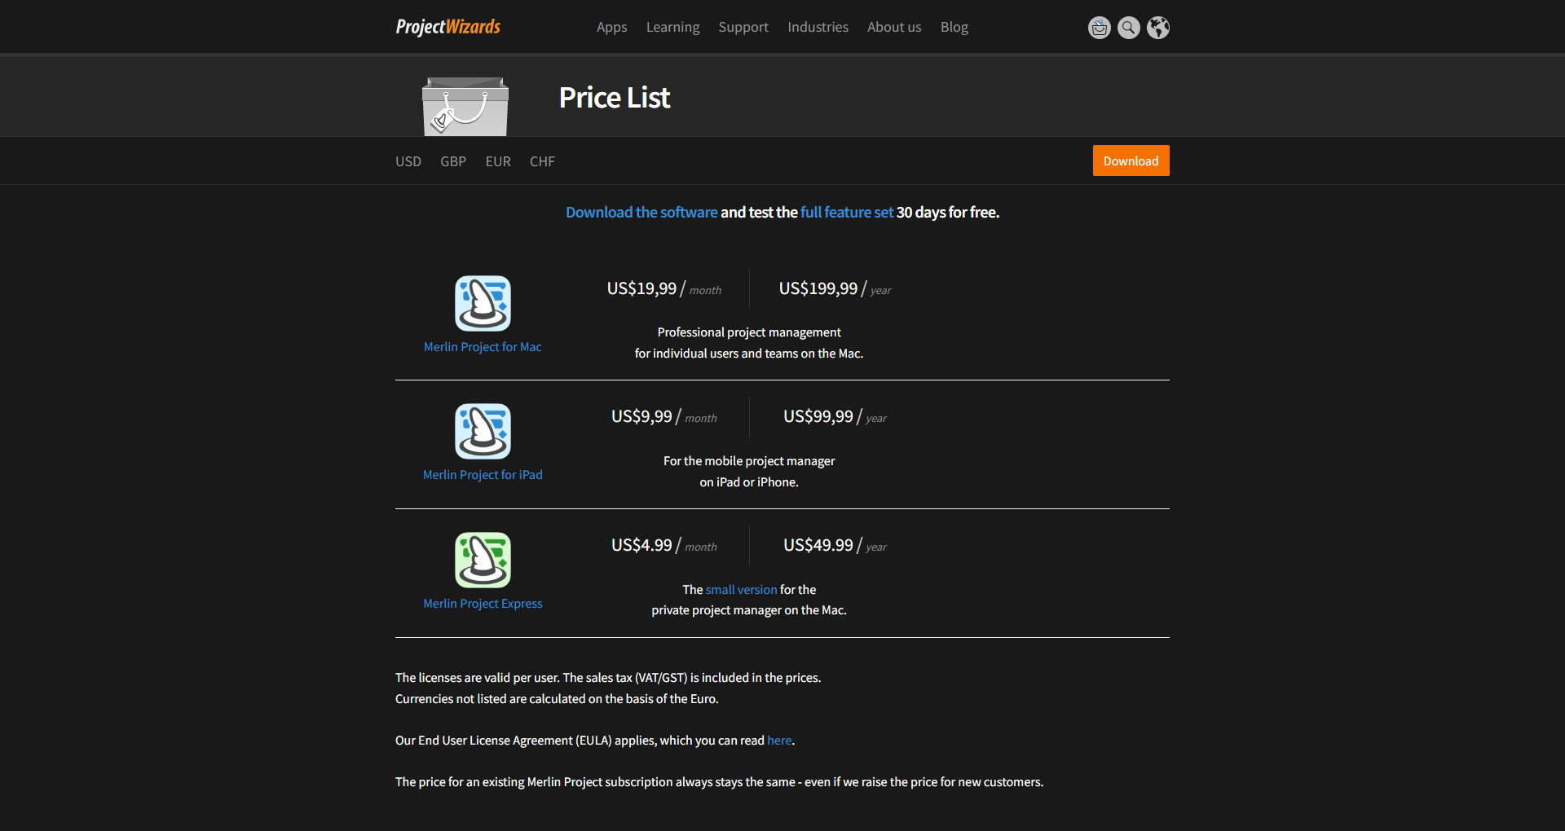Click the Price List heading
The width and height of the screenshot is (1565, 831).
click(x=615, y=98)
